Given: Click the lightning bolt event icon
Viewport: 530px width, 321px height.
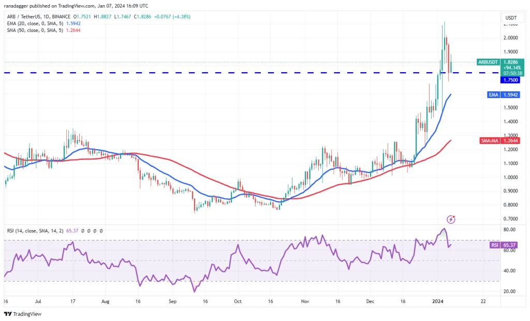Looking at the screenshot, I should pyautogui.click(x=451, y=219).
